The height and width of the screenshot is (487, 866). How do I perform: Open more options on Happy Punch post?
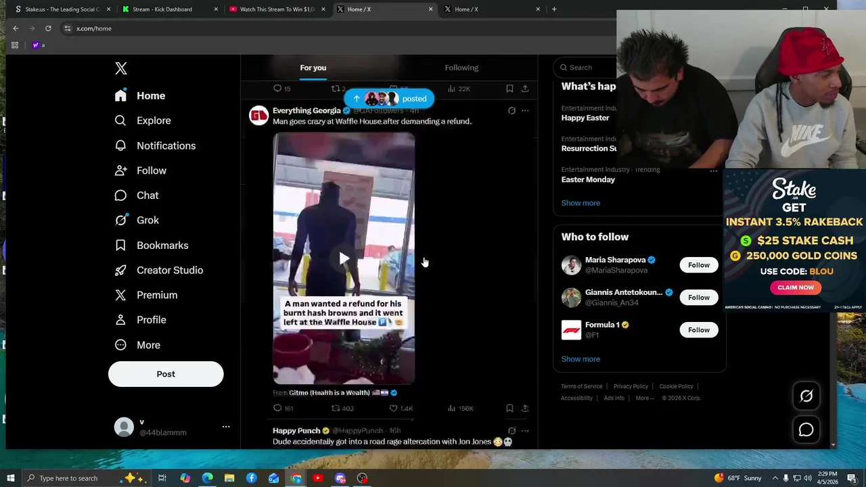pos(525,430)
